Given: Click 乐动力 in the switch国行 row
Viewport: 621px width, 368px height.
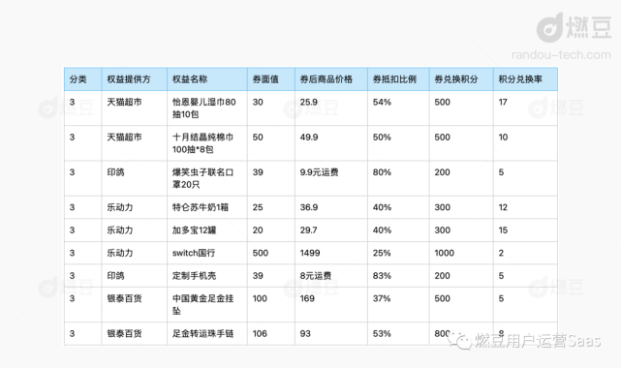Looking at the screenshot, I should [120, 253].
